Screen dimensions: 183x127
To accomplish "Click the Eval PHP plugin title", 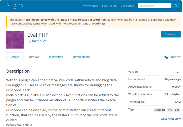I will [x=38, y=35].
